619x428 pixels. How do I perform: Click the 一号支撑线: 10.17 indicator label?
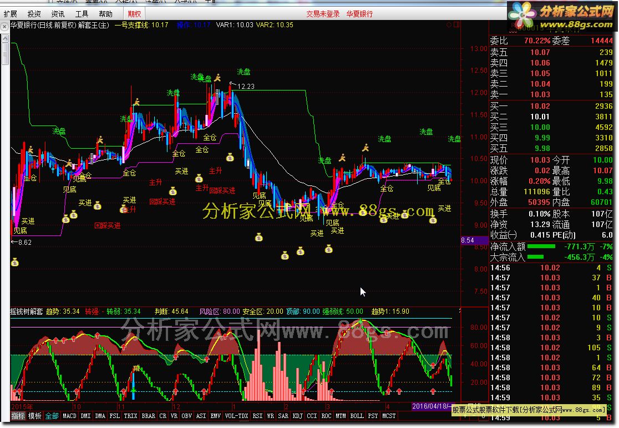pyautogui.click(x=141, y=25)
